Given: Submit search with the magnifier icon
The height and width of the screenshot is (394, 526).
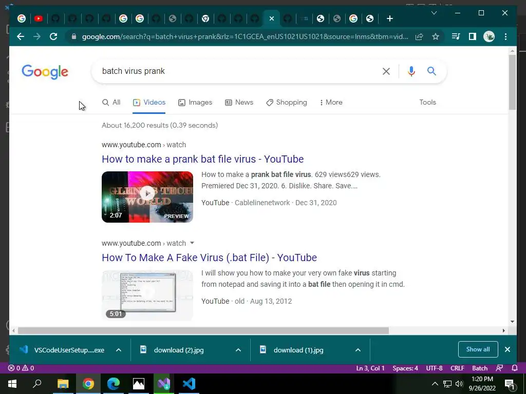Looking at the screenshot, I should tap(431, 71).
